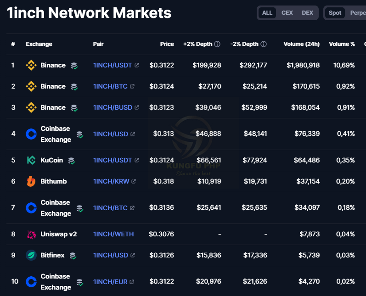
Task: Sort by the Pair column header
Action: point(98,44)
